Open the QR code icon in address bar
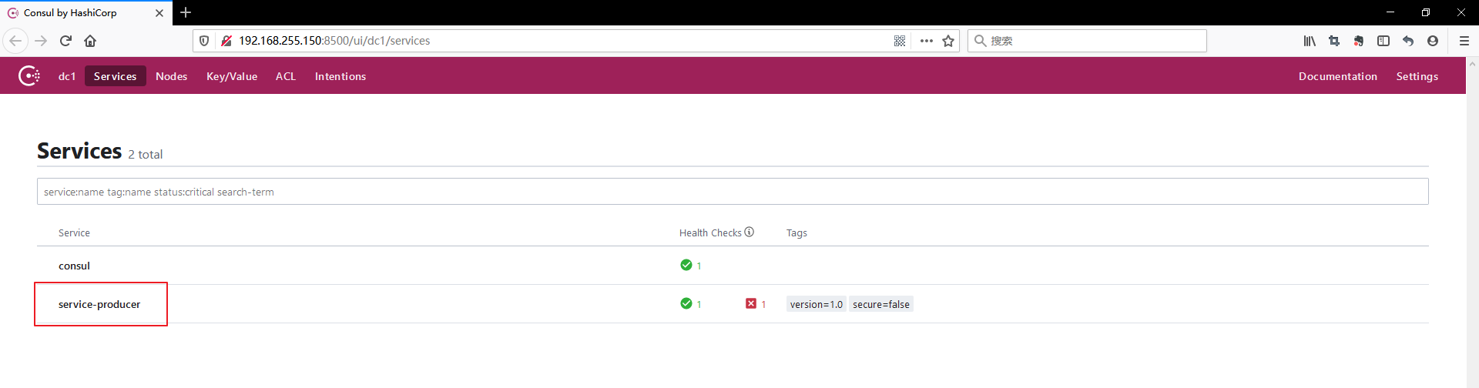The width and height of the screenshot is (1479, 388). [x=900, y=41]
